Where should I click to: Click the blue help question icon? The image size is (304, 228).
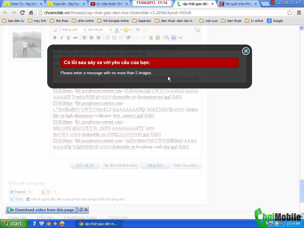click(174, 37)
